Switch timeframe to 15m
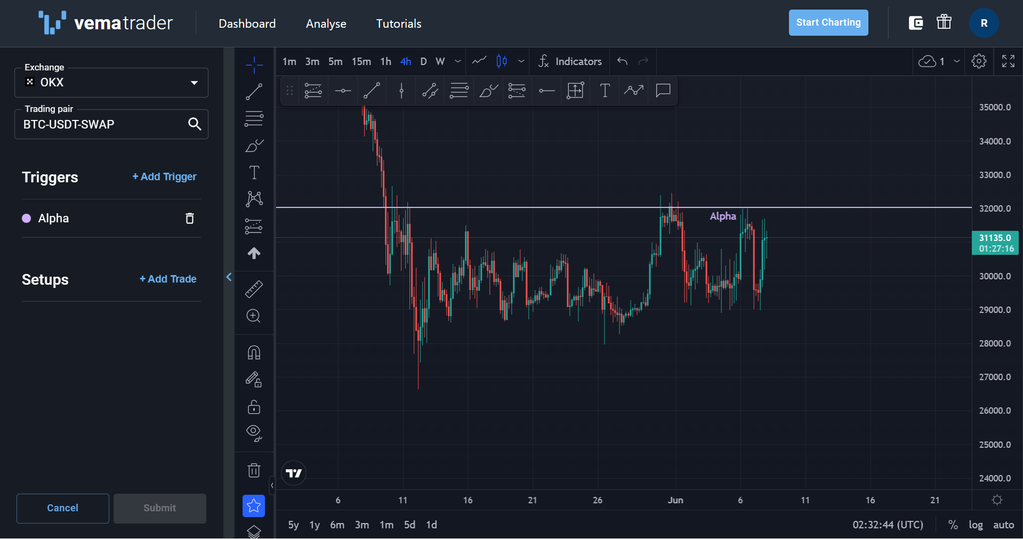 (361, 61)
